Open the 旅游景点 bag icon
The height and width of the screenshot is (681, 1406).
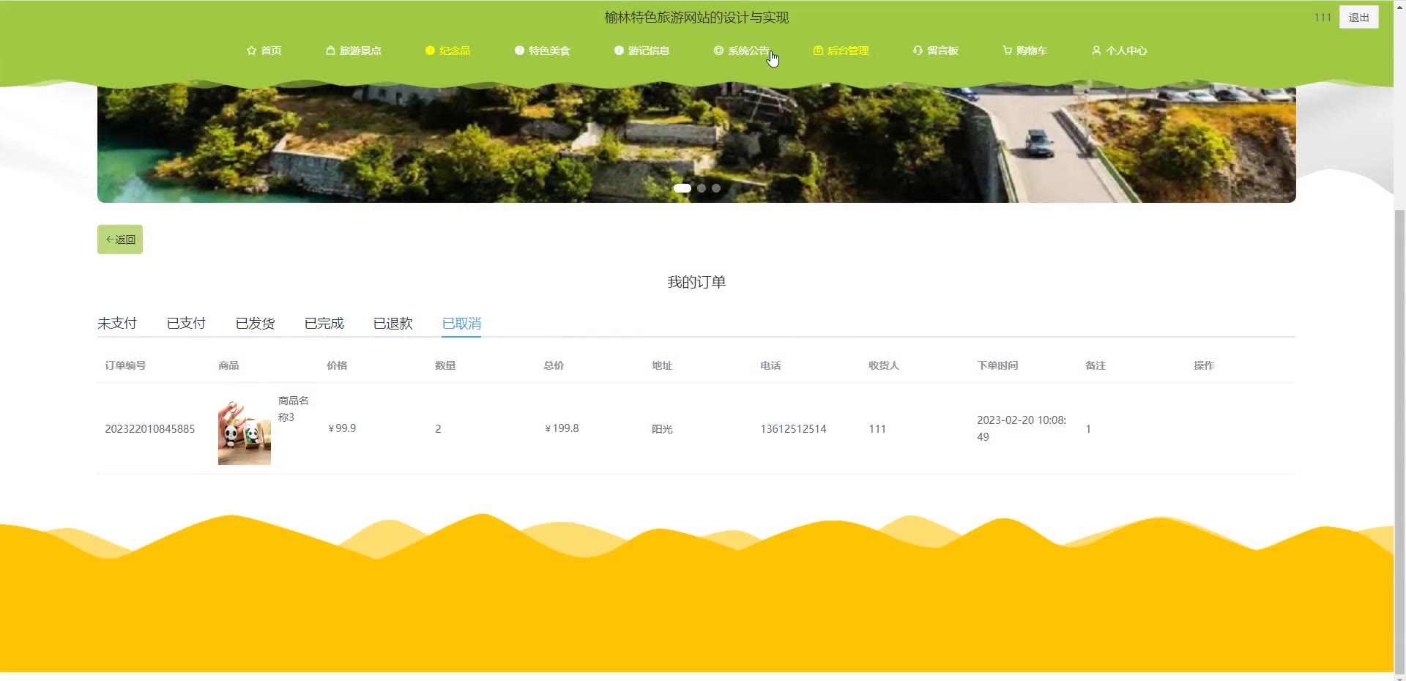(x=330, y=51)
